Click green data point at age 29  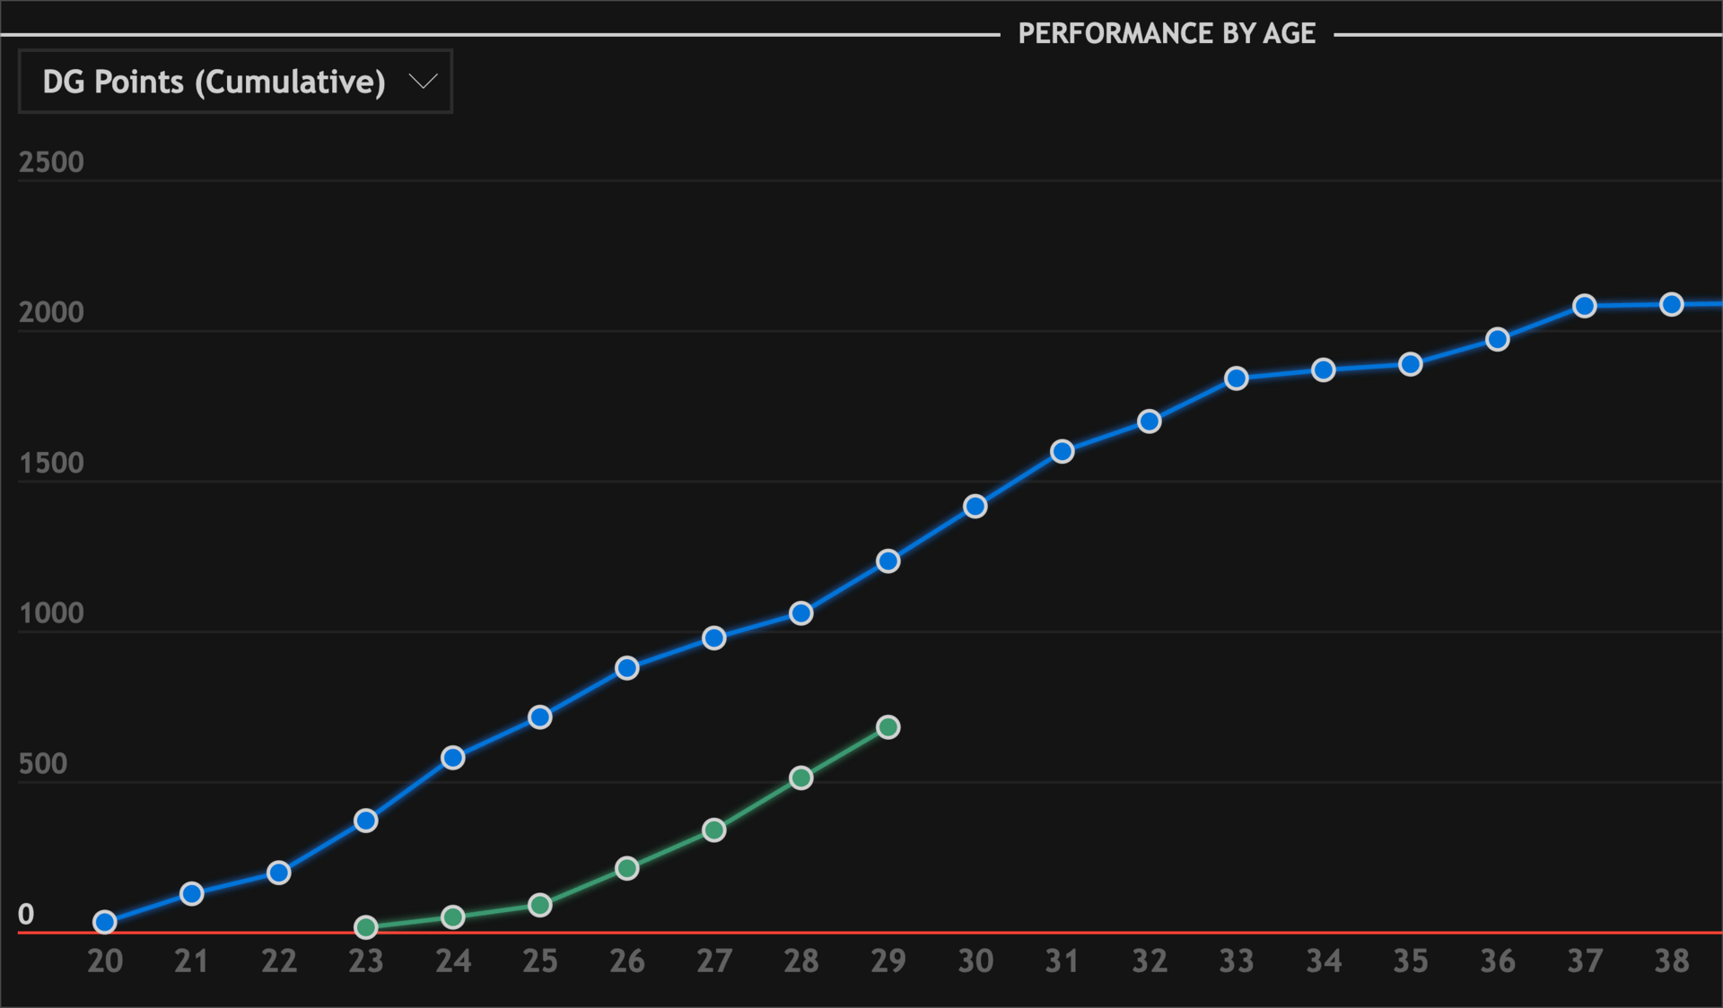point(888,727)
